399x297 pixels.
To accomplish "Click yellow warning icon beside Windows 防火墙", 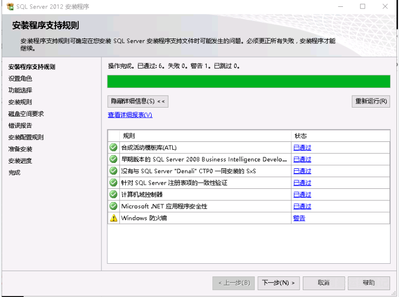I will [x=113, y=218].
